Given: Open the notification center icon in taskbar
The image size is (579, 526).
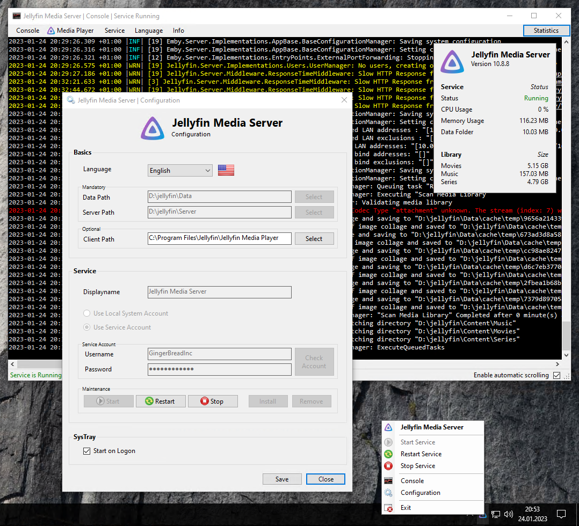Looking at the screenshot, I should pos(561,514).
